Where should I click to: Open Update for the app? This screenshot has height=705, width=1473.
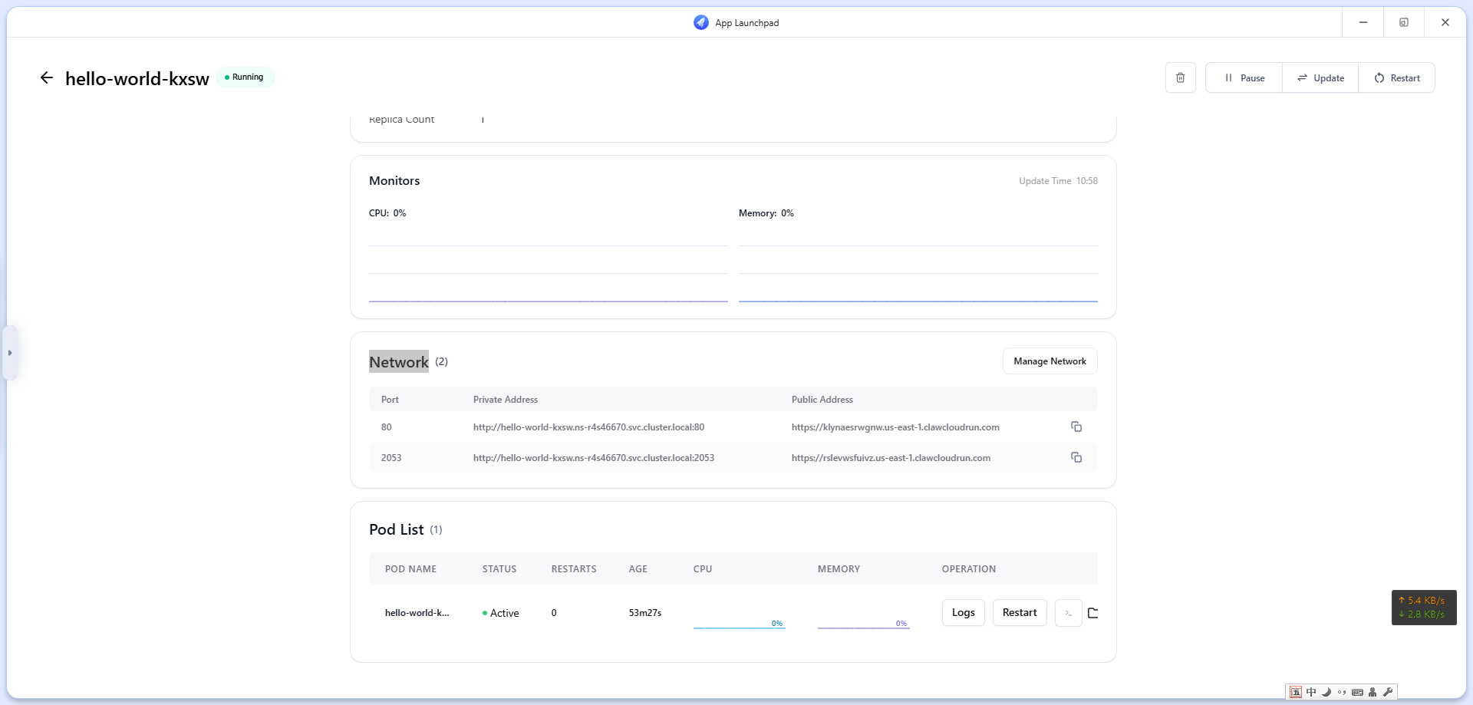[1320, 77]
